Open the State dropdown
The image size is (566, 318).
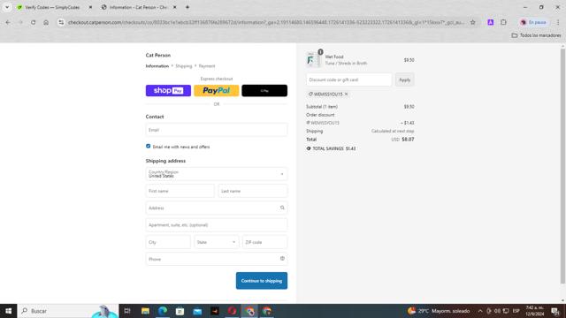tap(216, 242)
